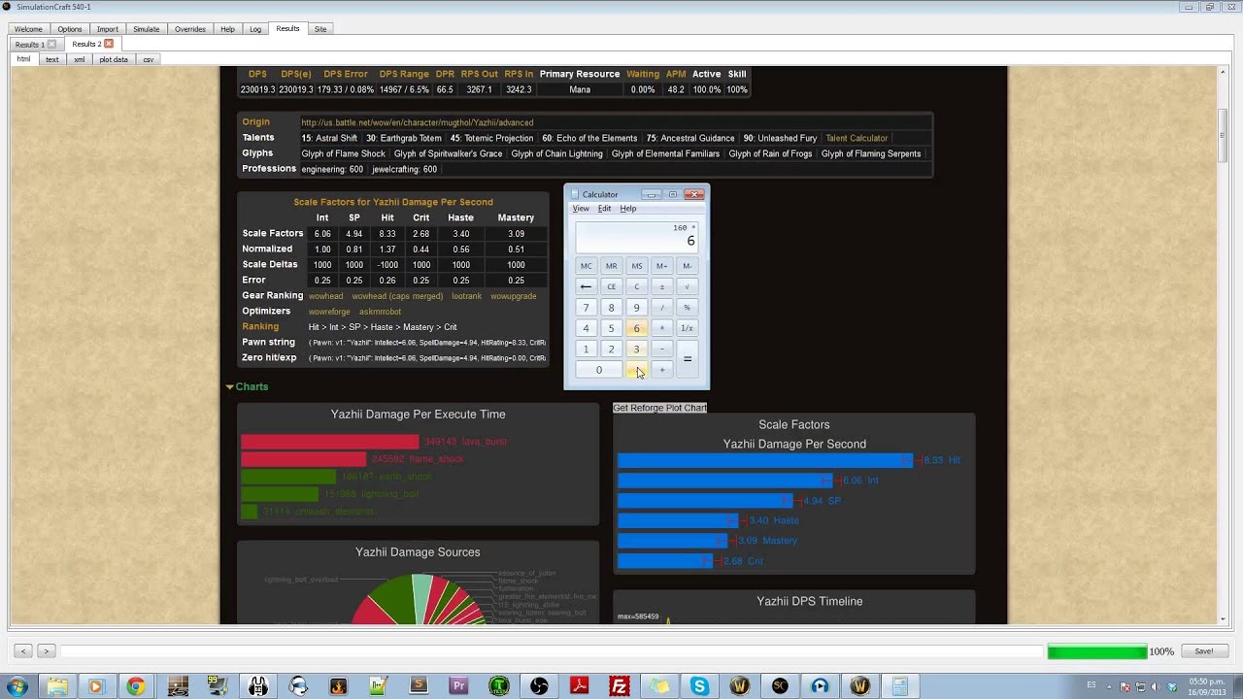Click the back arrow navigation button

(24, 651)
